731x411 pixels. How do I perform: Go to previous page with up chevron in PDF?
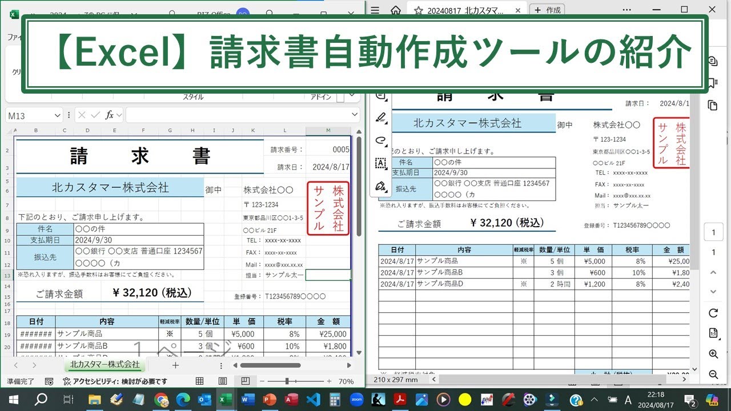click(x=713, y=272)
